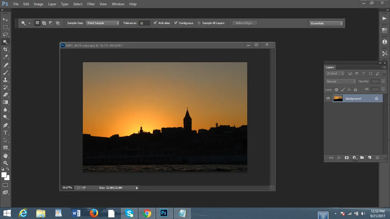
Task: Select the Hand tool
Action: coord(5,155)
